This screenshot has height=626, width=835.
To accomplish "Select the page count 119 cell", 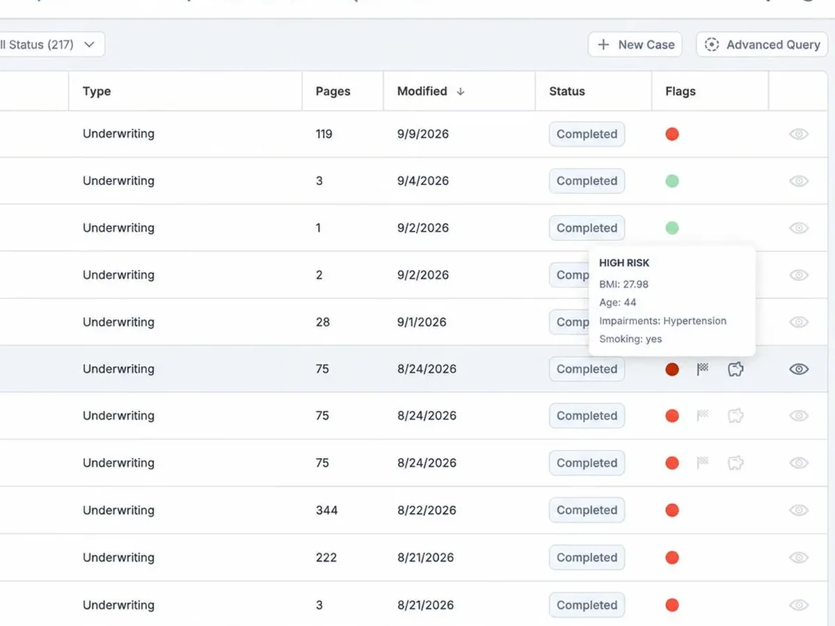I will point(324,134).
